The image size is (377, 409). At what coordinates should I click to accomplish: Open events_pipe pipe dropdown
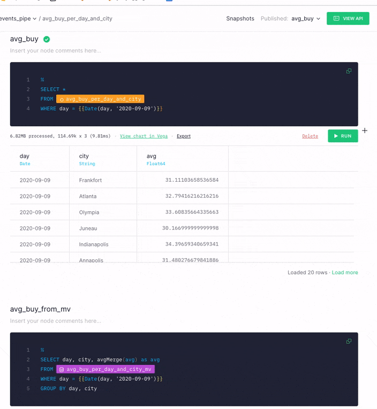click(x=18, y=19)
